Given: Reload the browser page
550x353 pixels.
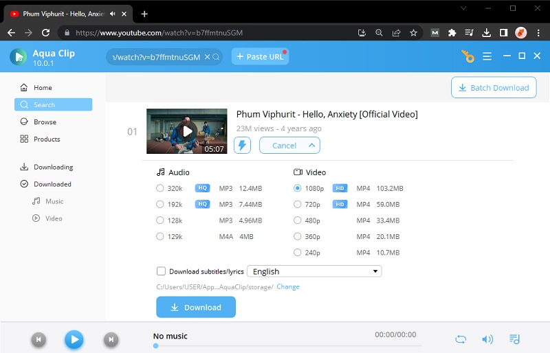Looking at the screenshot, I should pyautogui.click(x=45, y=33).
